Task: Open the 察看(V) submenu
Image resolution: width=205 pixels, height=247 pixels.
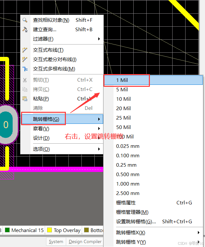Action: (62, 129)
